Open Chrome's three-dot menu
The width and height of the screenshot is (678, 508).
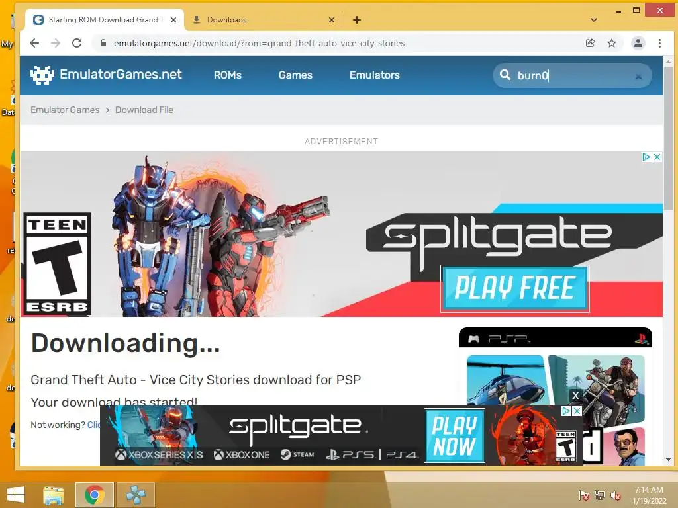[659, 43]
